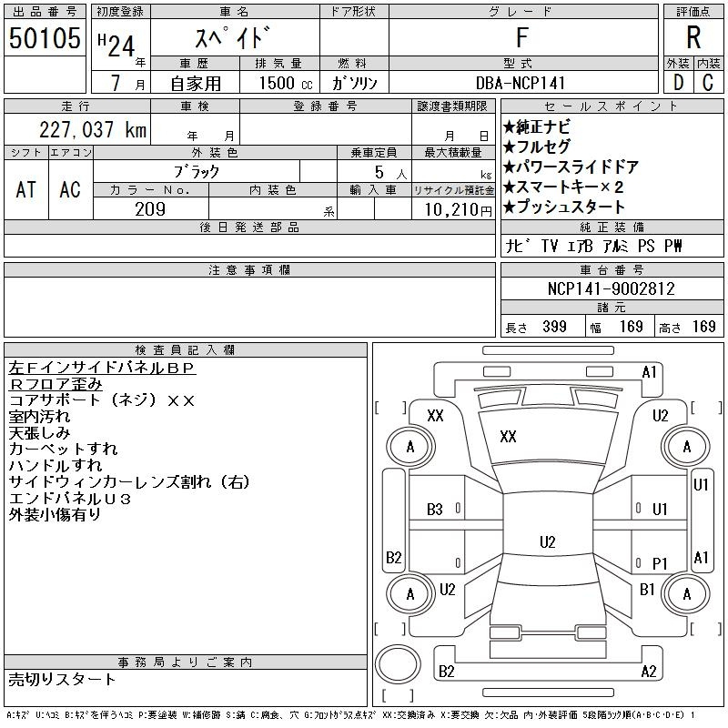Select the sales point ★プッシュスタート
Viewport: 728px width, 728px height.
[563, 207]
